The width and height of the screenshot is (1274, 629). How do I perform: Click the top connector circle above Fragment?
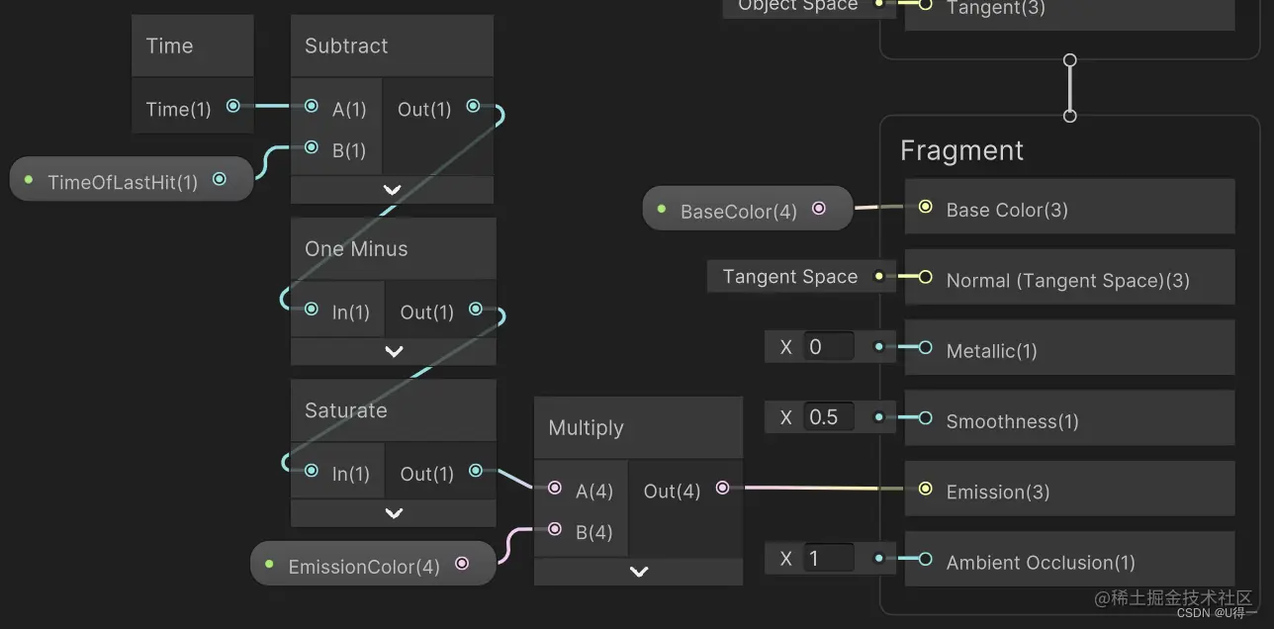[1069, 60]
